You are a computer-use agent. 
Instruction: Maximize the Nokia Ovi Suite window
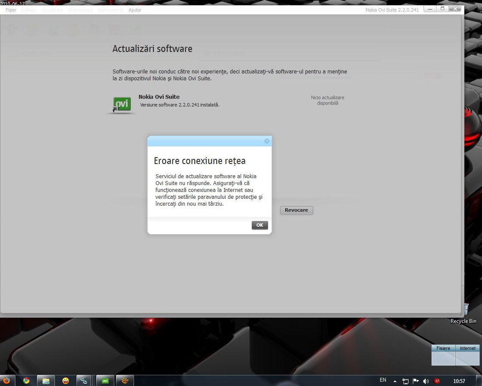coord(442,9)
